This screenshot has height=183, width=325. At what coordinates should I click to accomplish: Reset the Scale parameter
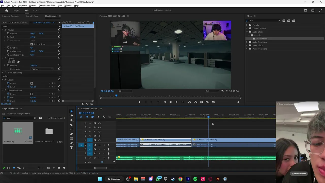59,37
